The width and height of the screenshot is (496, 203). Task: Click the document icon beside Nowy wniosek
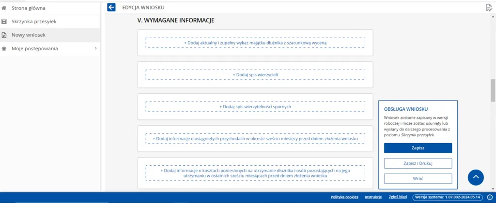[4, 35]
